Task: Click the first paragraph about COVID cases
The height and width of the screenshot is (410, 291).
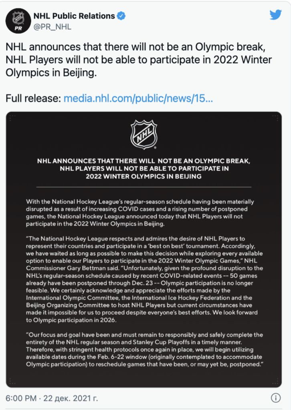Action: (x=140, y=213)
